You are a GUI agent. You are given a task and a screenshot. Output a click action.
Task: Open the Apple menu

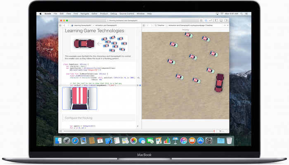click(40, 14)
